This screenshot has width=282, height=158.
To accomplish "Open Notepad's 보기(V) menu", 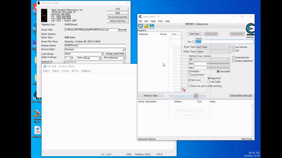I will [75, 71].
